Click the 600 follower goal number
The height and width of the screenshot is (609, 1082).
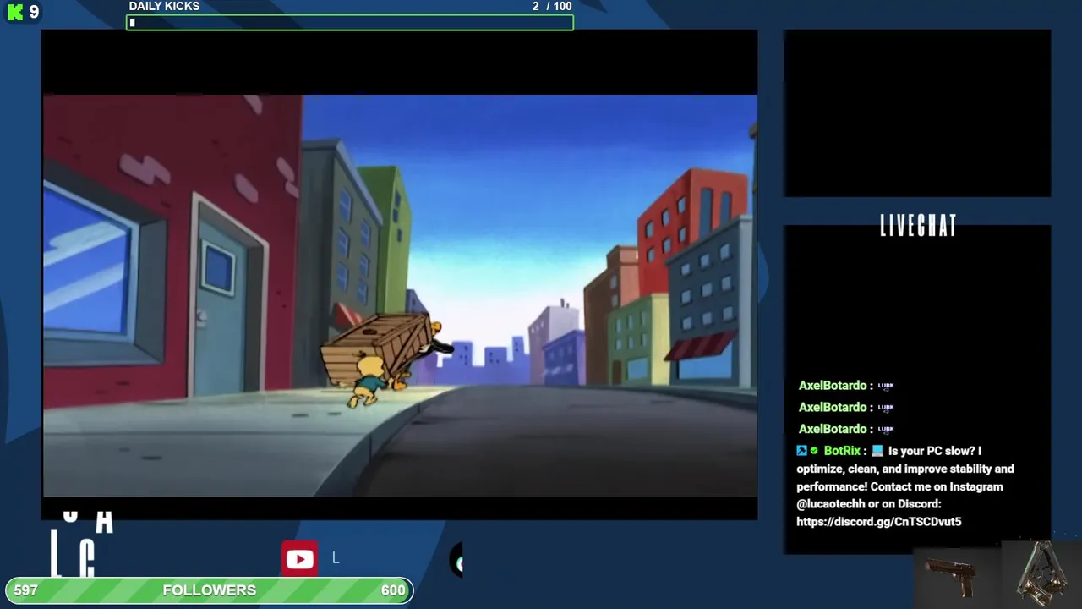tap(393, 590)
